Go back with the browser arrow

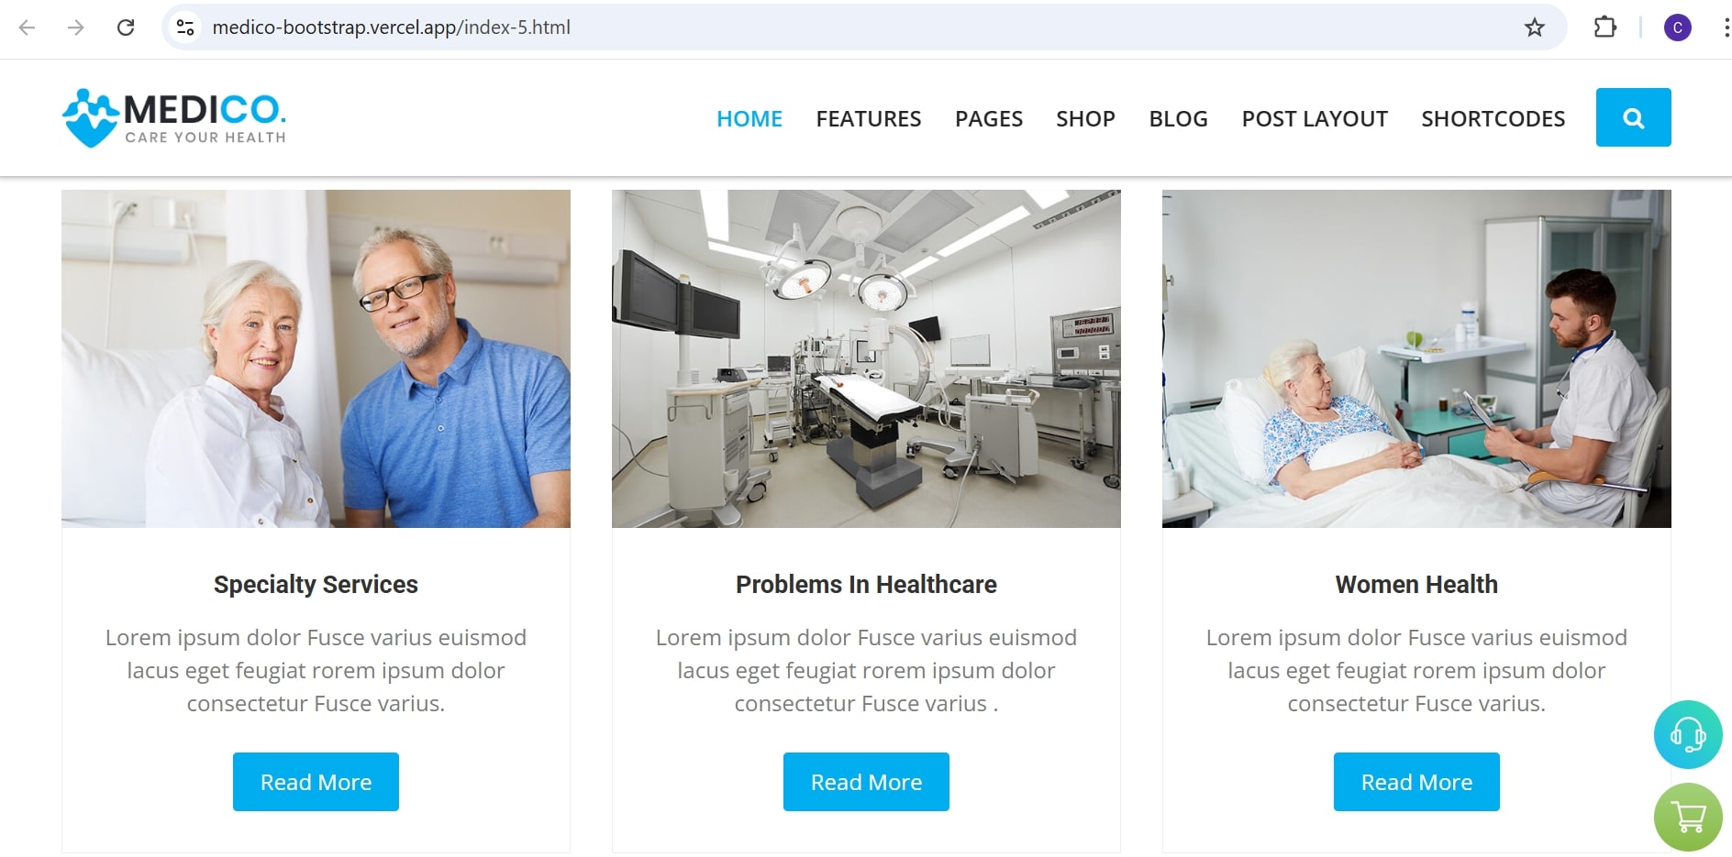(x=28, y=27)
